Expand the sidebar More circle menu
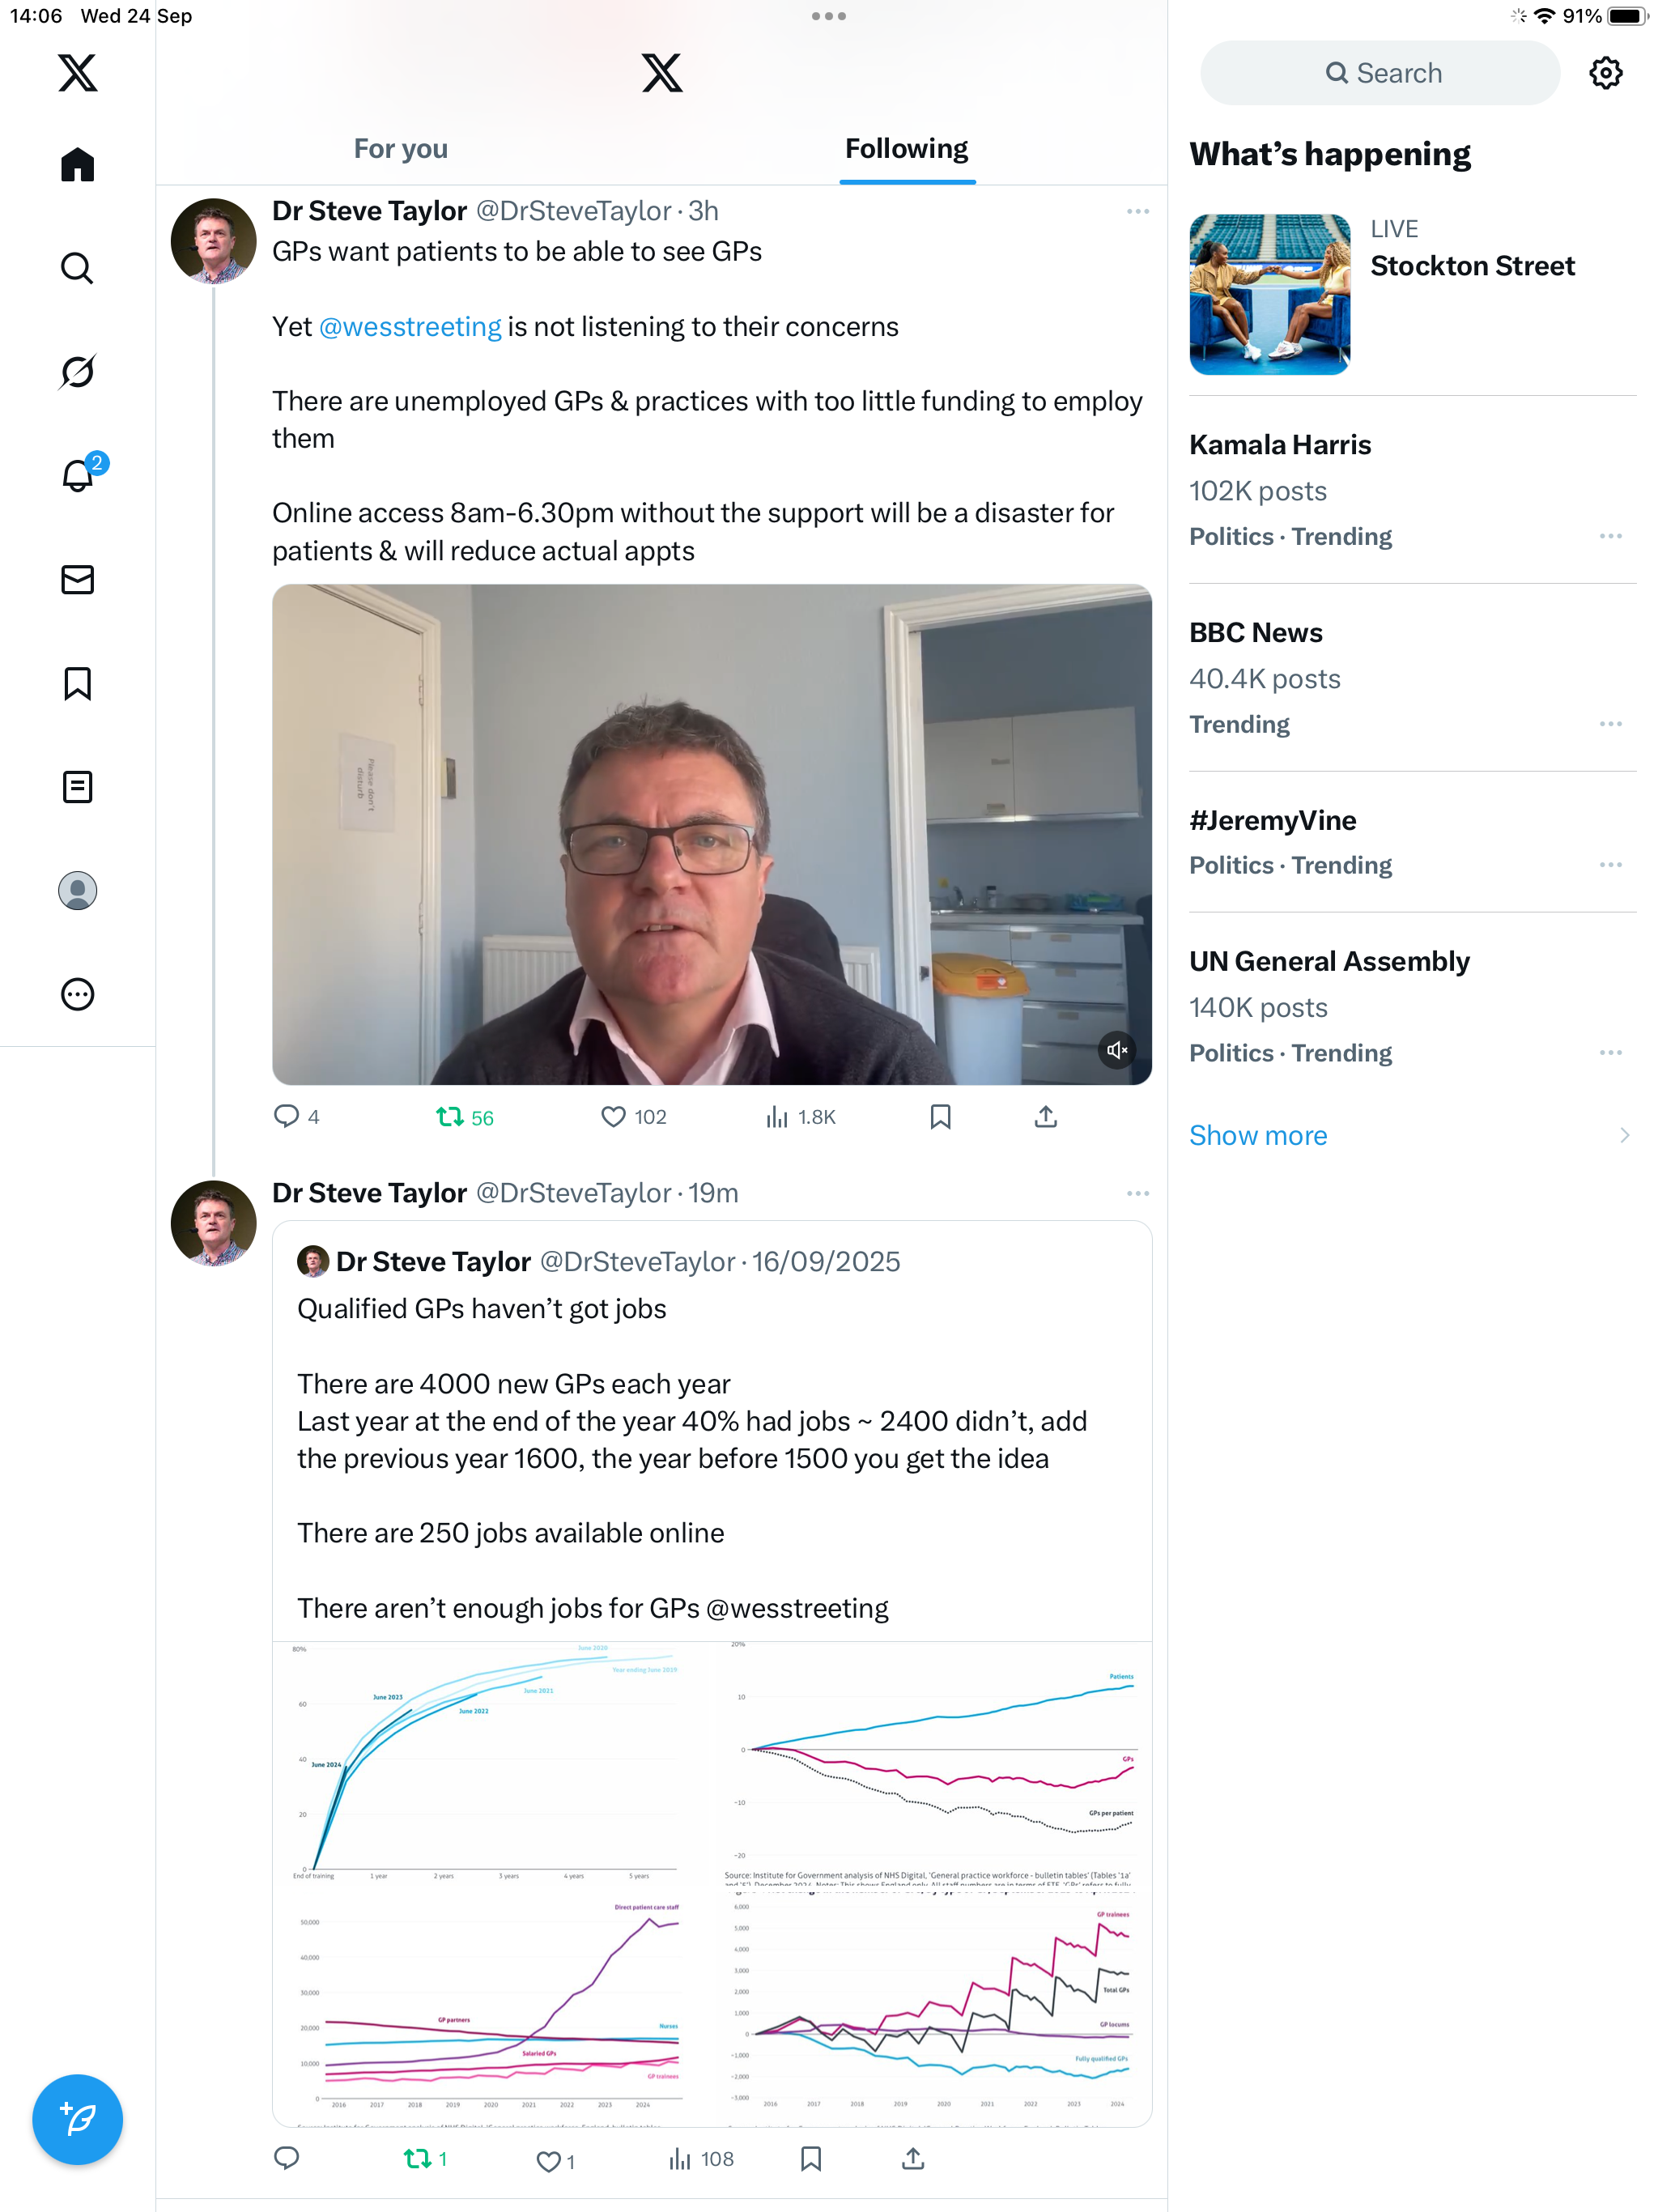 point(77,994)
